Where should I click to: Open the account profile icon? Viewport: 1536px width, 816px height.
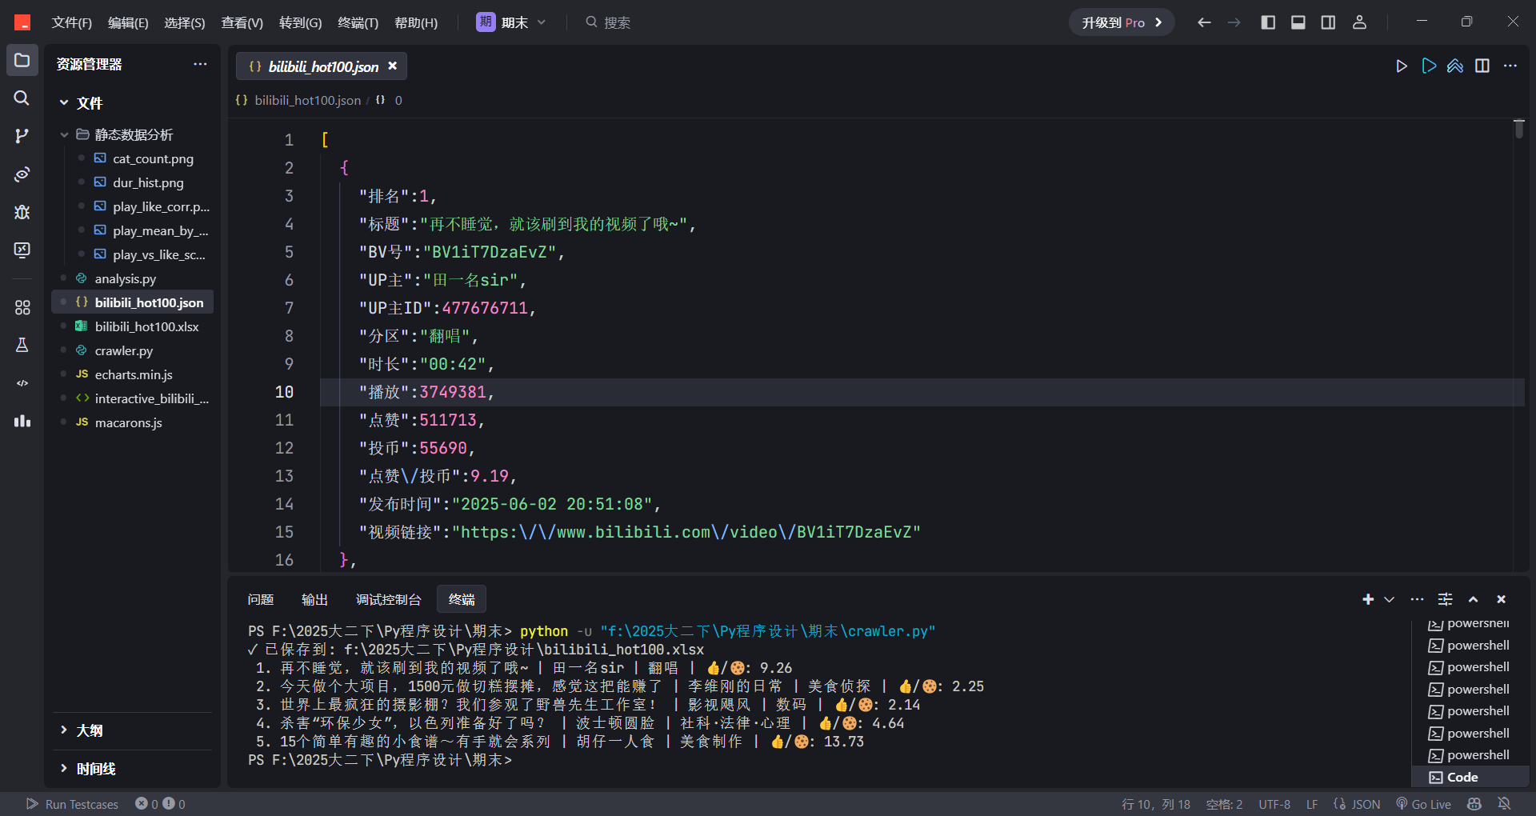pyautogui.click(x=1359, y=22)
